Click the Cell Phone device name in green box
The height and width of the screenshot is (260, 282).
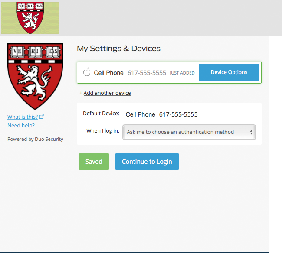pos(108,73)
